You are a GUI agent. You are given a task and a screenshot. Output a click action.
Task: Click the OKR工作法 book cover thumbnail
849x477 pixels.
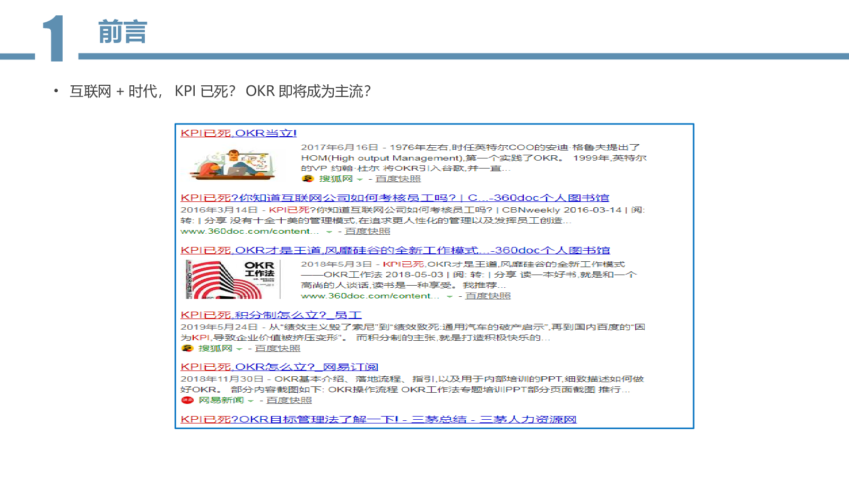coord(232,279)
